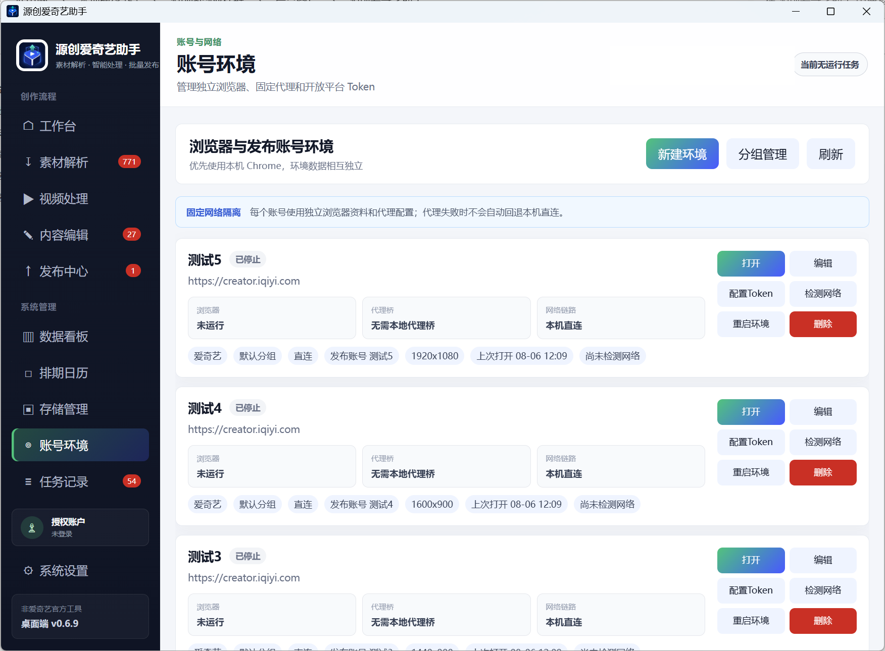Click the square icon beside 排期日历
Viewport: 885px width, 651px height.
[28, 373]
